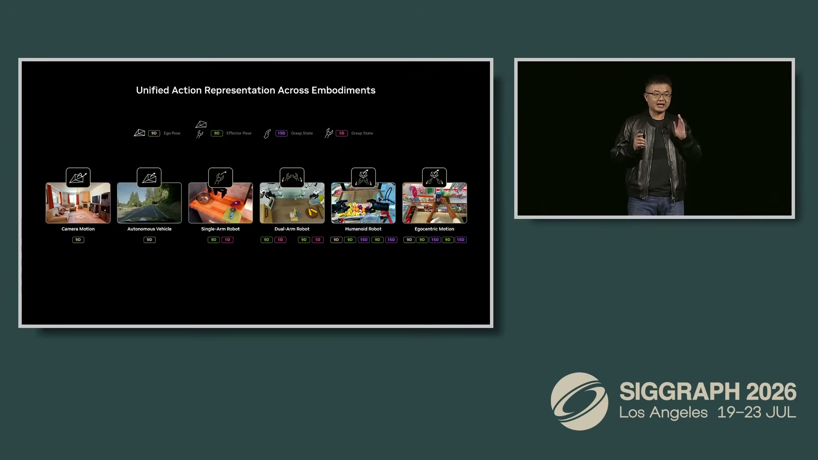Click the "Humanoid Robot" caption
This screenshot has height=460, width=818.
pyautogui.click(x=363, y=229)
